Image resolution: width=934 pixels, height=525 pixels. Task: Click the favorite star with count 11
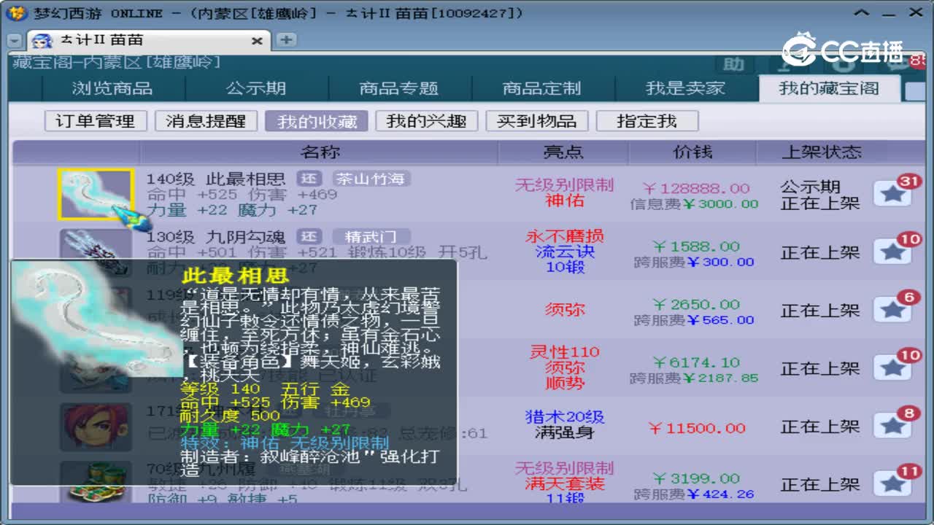(x=892, y=484)
